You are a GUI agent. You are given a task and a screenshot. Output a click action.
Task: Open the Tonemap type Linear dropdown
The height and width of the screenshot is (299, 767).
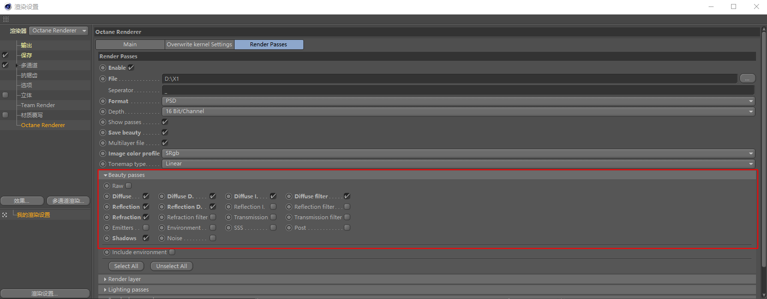[458, 164]
